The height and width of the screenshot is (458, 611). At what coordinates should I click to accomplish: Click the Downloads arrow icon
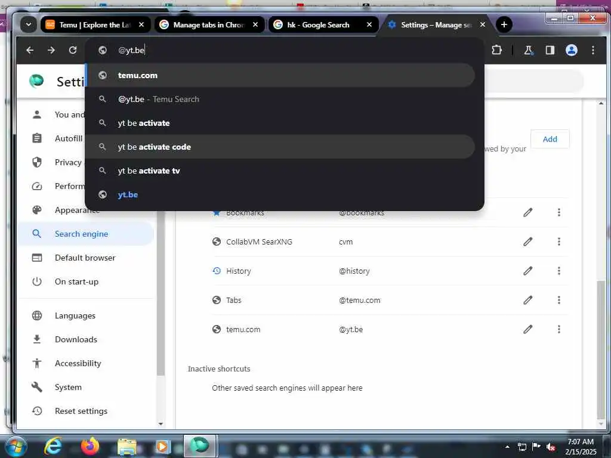tap(37, 339)
